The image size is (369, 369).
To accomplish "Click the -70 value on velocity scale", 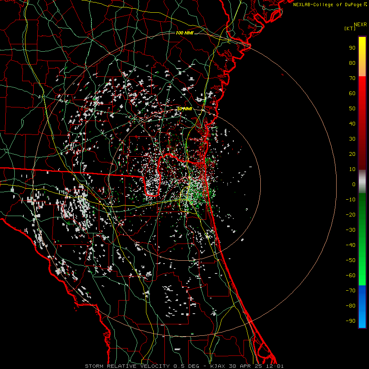I will (x=351, y=291).
